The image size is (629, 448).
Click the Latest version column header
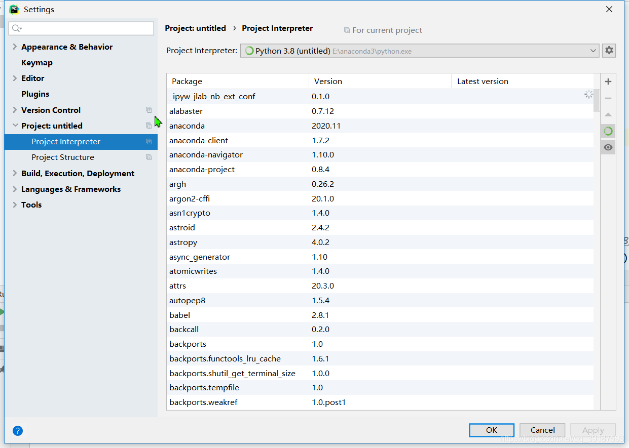523,82
